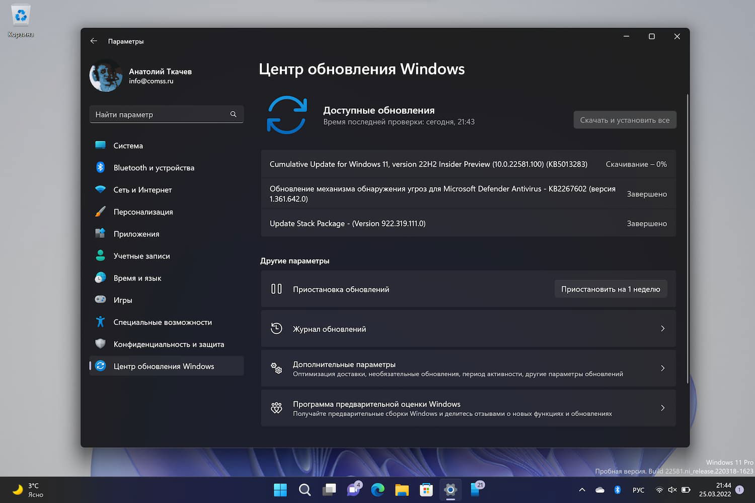Open Журнал обновлений via its chevron

pyautogui.click(x=662, y=328)
